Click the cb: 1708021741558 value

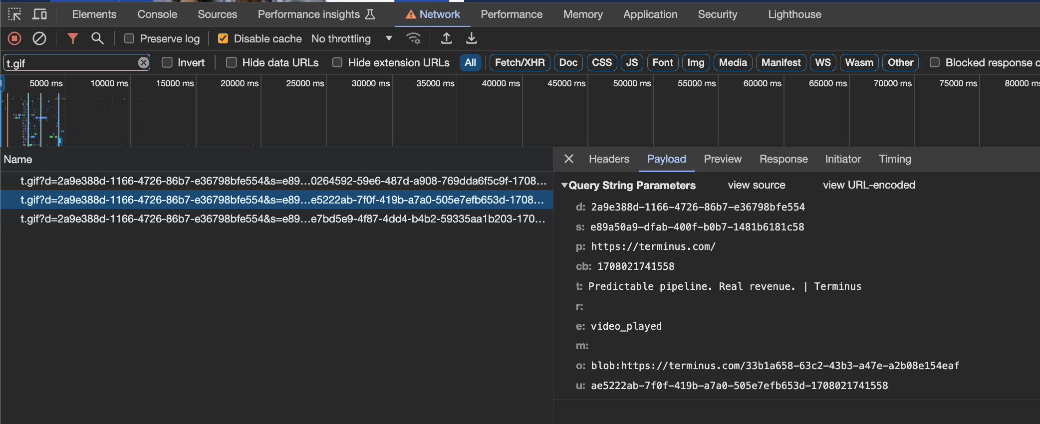pyautogui.click(x=636, y=266)
